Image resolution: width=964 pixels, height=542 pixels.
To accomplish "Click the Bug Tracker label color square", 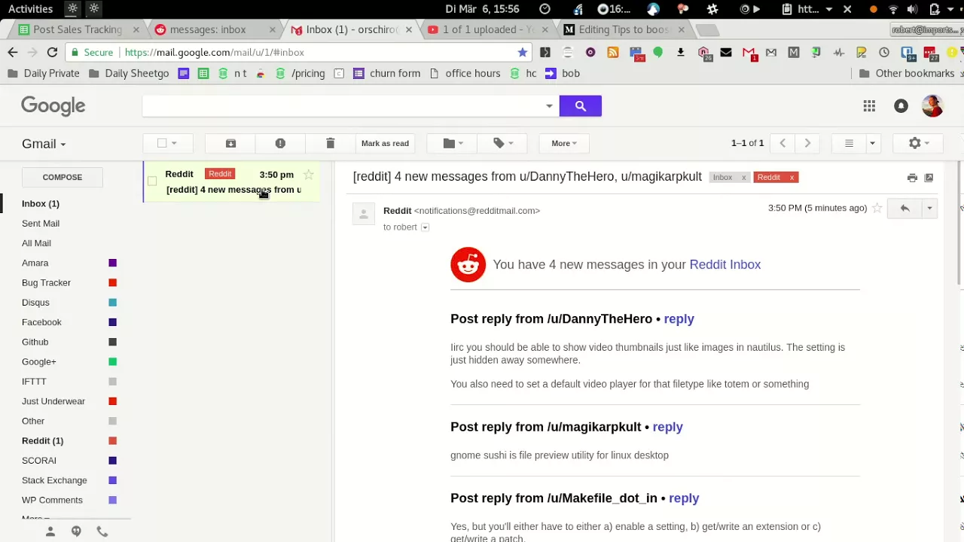I will coord(112,283).
